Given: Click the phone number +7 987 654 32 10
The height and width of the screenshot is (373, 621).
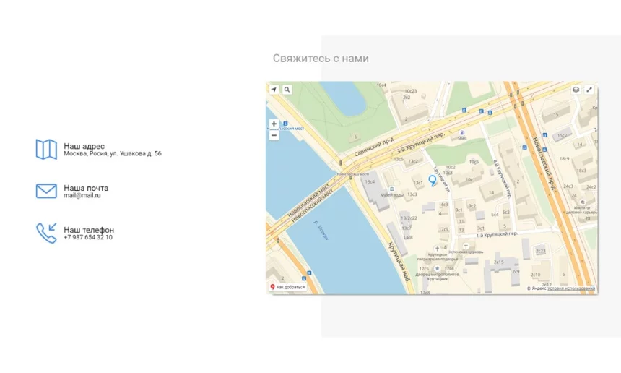Looking at the screenshot, I should click(x=88, y=238).
